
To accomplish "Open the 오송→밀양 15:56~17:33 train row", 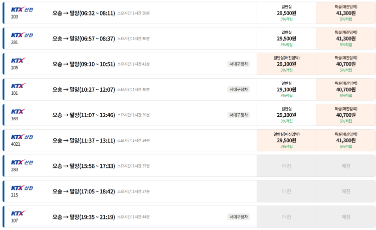I will pos(129,166).
